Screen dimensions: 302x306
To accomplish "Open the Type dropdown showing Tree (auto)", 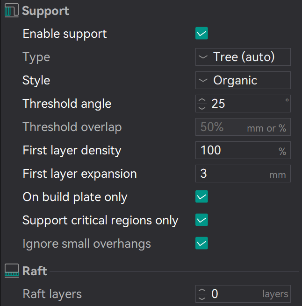I will tap(243, 57).
